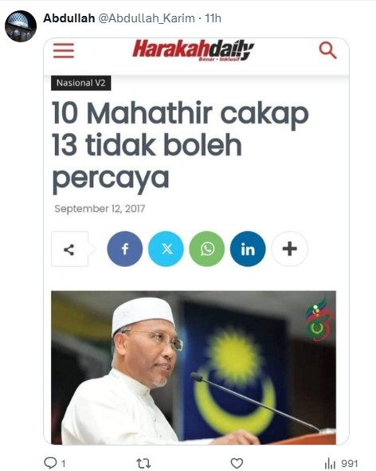Share the article via WhatsApp
Screen dimensions: 376x471
coord(207,249)
